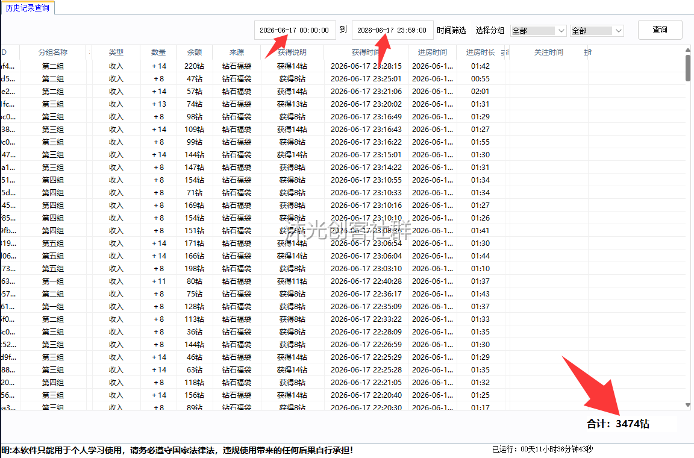Screen dimensions: 694x458
Task: Click balance cell 109钻
Action: coord(195,130)
